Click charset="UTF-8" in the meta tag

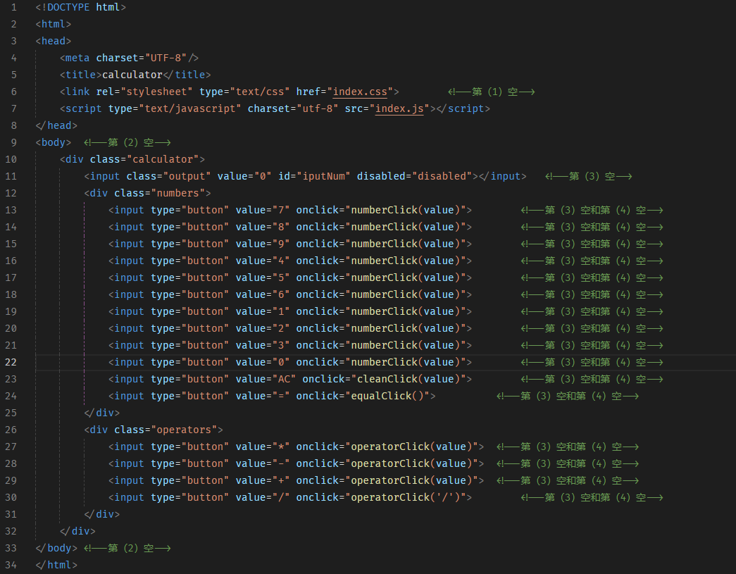142,58
